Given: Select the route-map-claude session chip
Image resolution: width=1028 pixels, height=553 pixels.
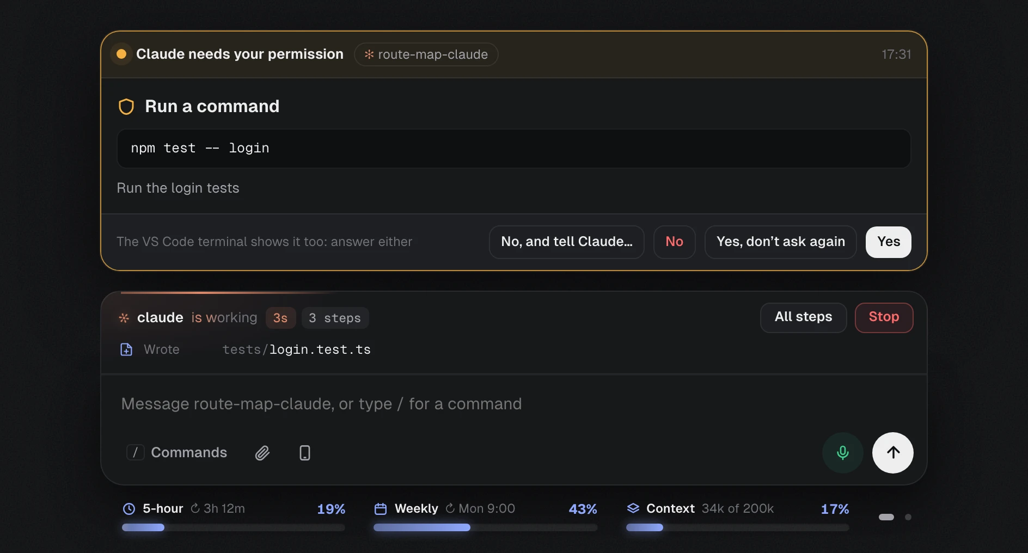Looking at the screenshot, I should 426,54.
